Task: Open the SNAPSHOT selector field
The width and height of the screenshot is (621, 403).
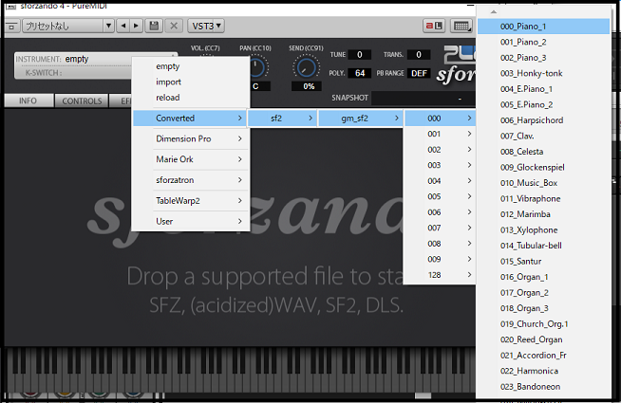Action: click(x=423, y=98)
